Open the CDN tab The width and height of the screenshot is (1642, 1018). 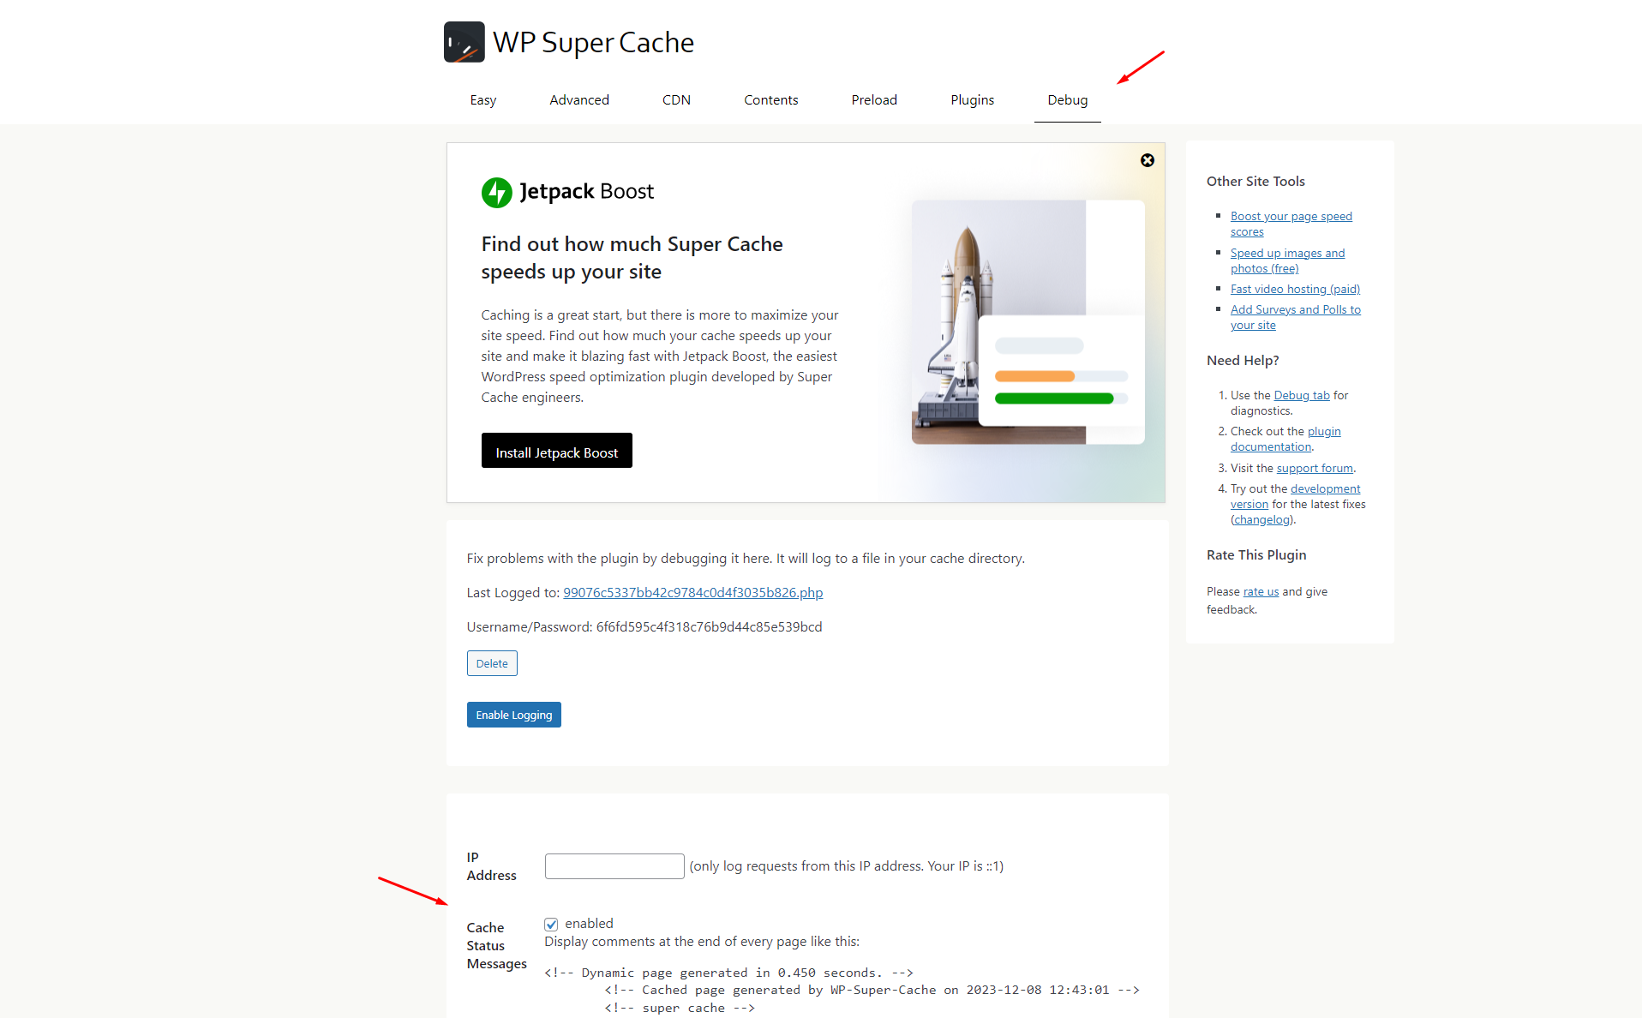click(x=676, y=99)
